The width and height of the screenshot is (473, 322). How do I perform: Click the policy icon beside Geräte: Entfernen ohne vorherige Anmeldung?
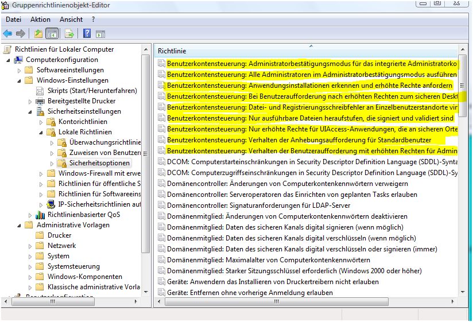click(x=162, y=293)
